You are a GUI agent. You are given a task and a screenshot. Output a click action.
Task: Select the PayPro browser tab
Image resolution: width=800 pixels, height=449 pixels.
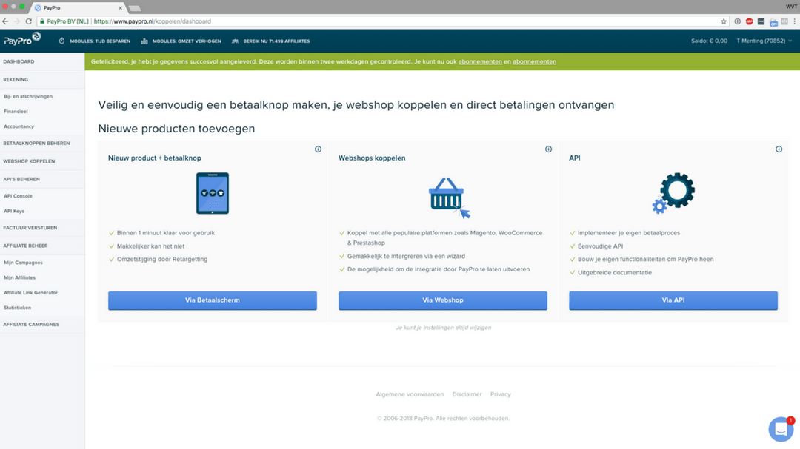[76, 8]
